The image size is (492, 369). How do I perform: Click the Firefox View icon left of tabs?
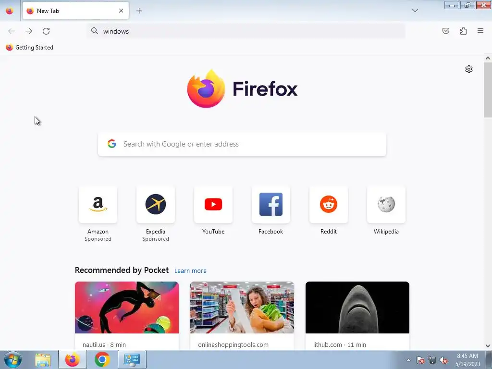coord(10,11)
